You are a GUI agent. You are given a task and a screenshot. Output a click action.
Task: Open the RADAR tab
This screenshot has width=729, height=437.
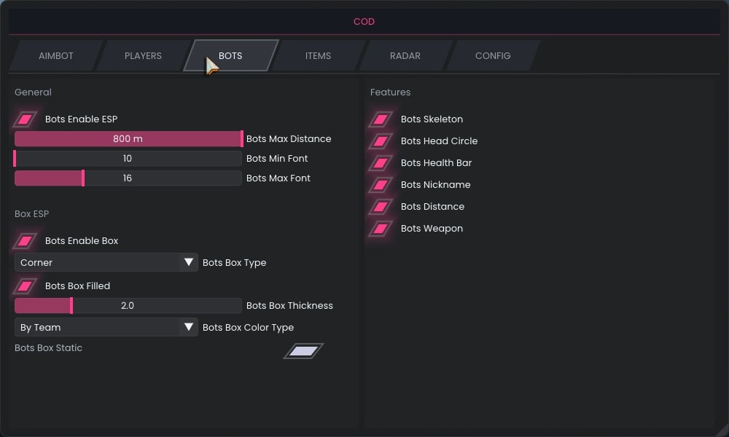[405, 55]
